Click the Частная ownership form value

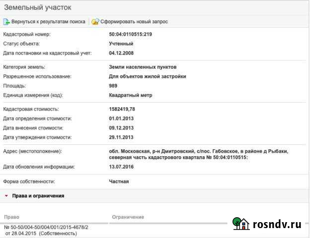[119, 181]
